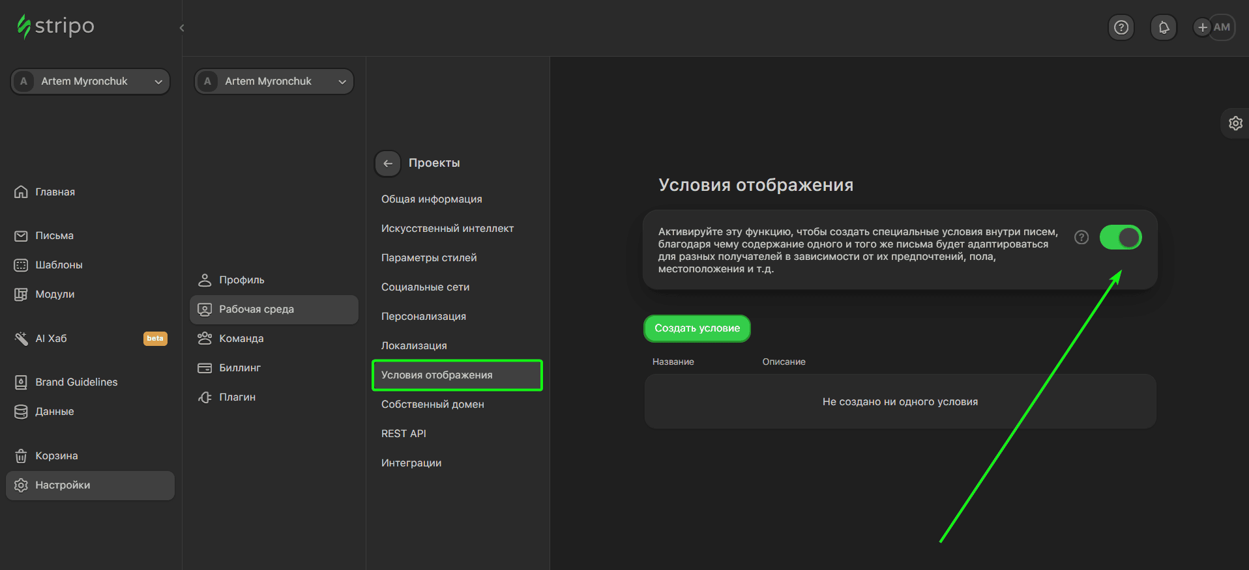The width and height of the screenshot is (1249, 570).
Task: Click the Не создано ни одного условия text
Action: 900,402
